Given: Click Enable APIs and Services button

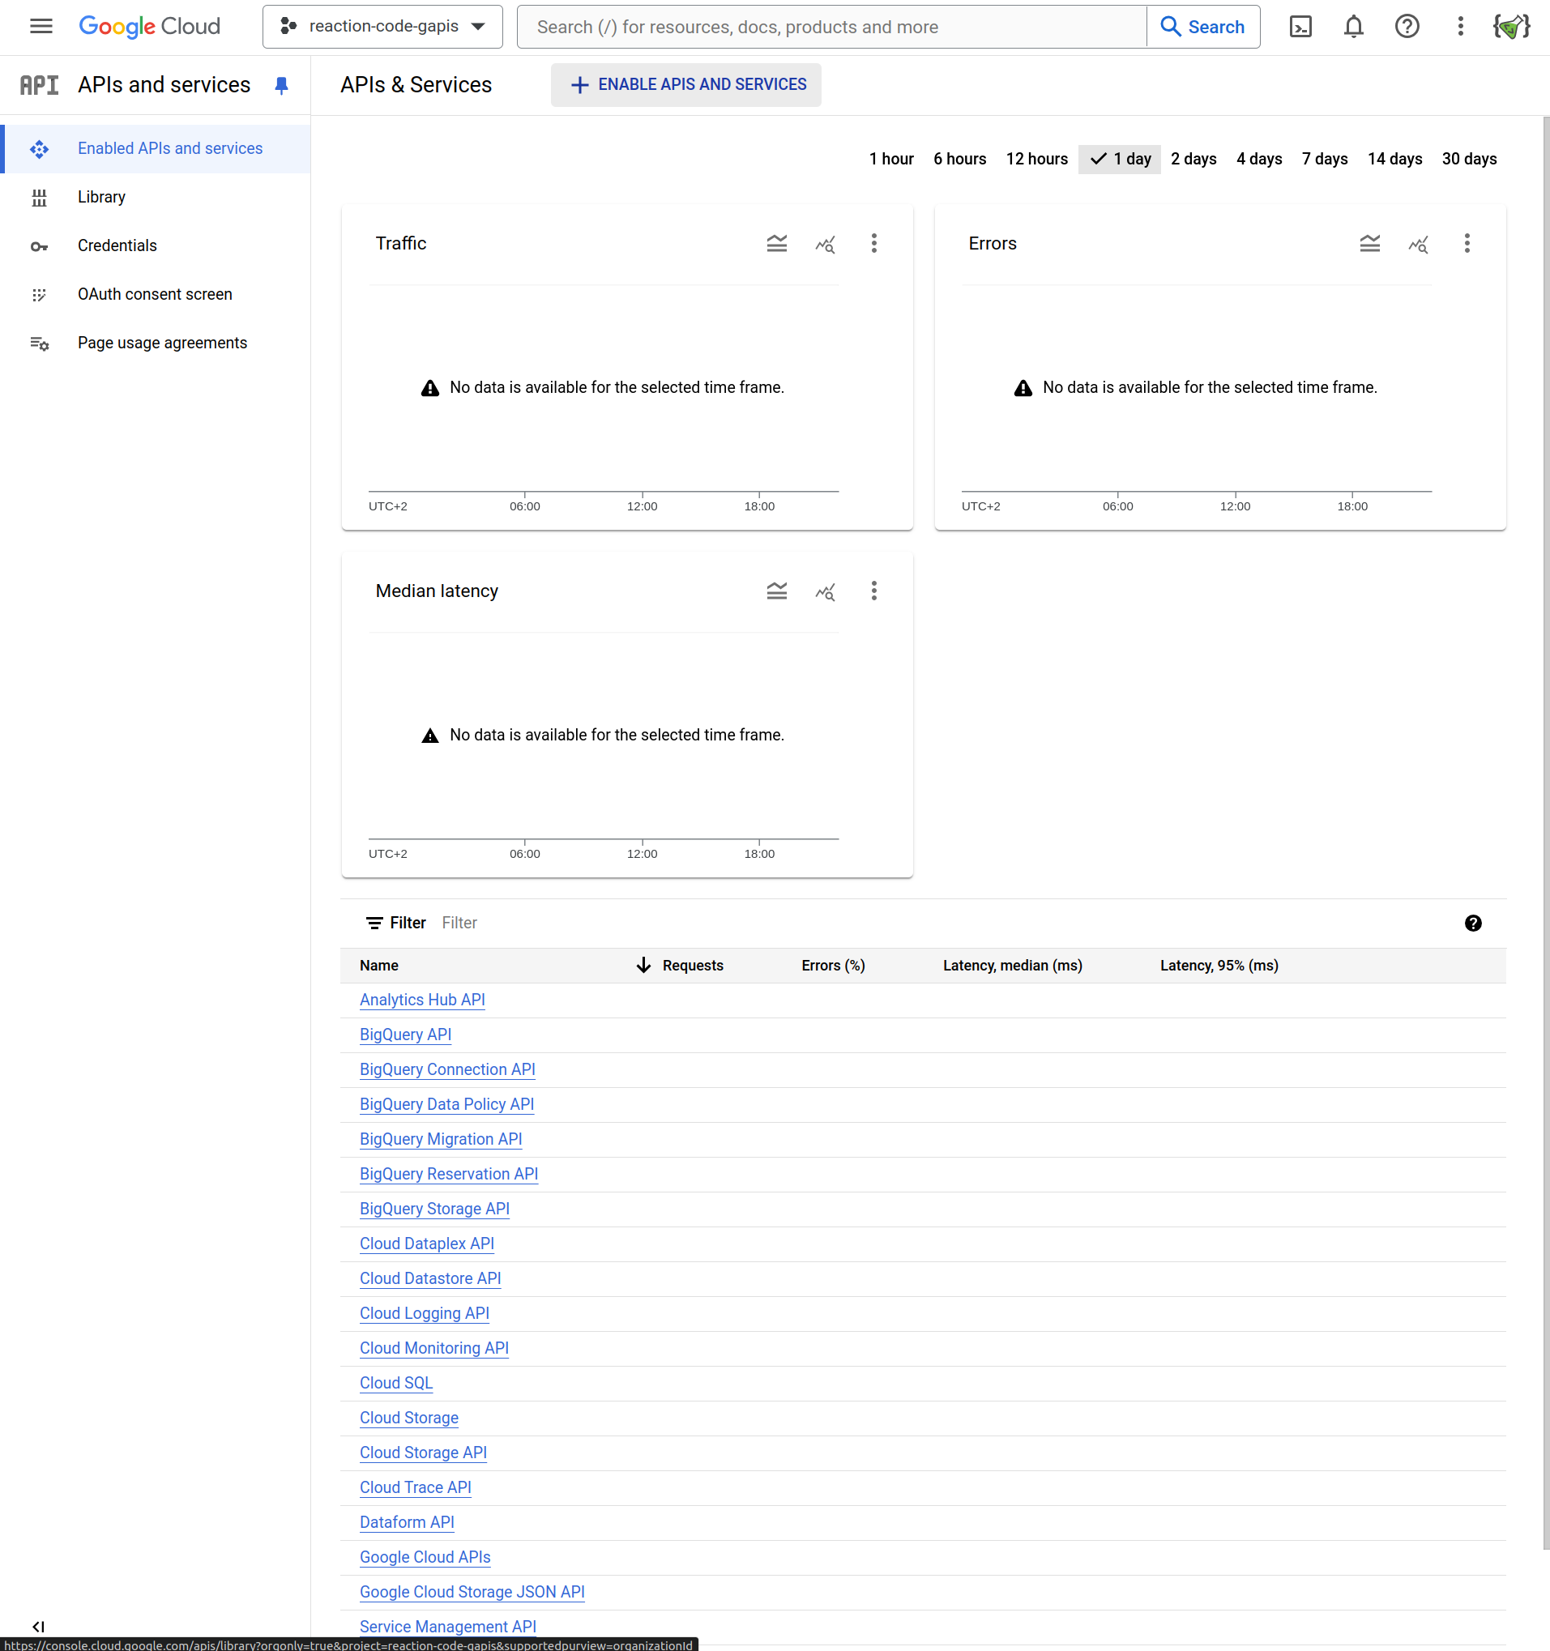Looking at the screenshot, I should coord(686,85).
